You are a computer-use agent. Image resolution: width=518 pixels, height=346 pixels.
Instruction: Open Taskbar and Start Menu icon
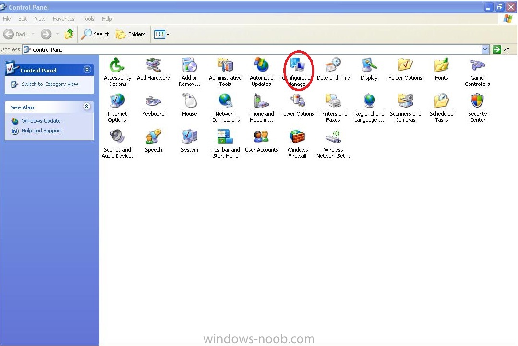click(225, 143)
